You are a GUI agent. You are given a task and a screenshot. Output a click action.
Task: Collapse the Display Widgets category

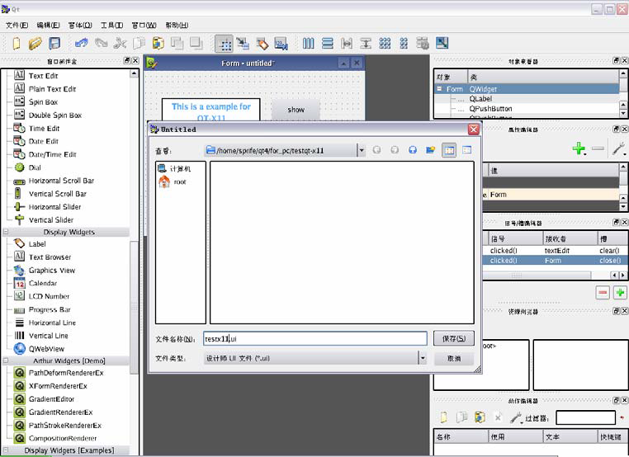coord(7,232)
